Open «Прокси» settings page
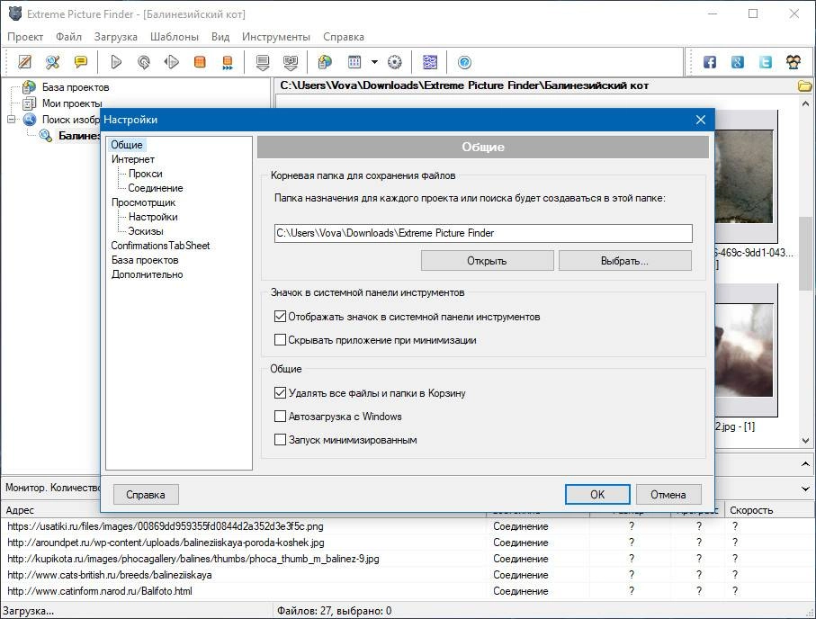The image size is (816, 619). (x=145, y=174)
